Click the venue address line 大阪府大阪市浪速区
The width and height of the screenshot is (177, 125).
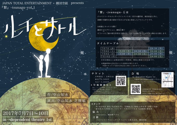point(148,79)
